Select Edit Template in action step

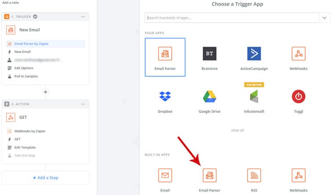25,147
